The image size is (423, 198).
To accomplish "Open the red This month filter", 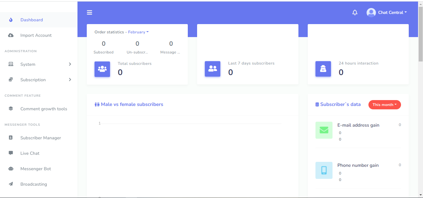I will tap(384, 105).
